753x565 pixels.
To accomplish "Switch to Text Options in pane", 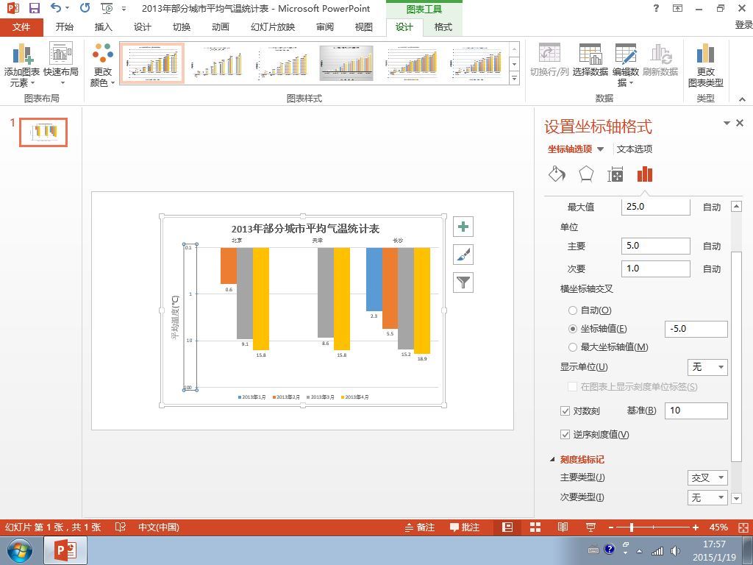I will (x=635, y=149).
